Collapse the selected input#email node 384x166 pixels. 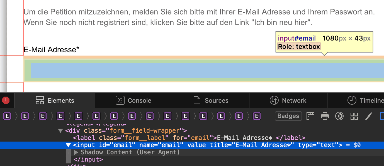click(68, 145)
